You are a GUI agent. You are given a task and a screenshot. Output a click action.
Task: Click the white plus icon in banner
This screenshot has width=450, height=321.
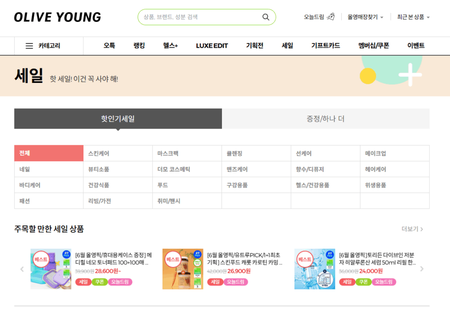pos(410,75)
